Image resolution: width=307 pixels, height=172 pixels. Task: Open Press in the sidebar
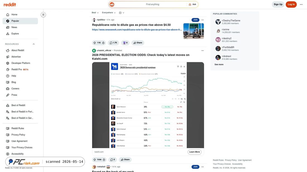click(x=20, y=95)
